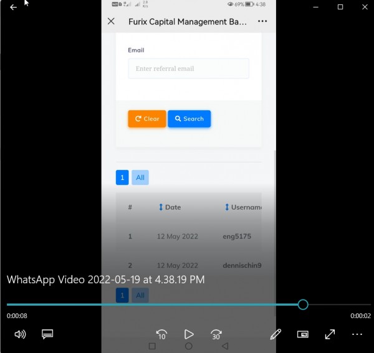Click the blue Search button
Viewport: 374px width, 353px height.
[x=189, y=119]
